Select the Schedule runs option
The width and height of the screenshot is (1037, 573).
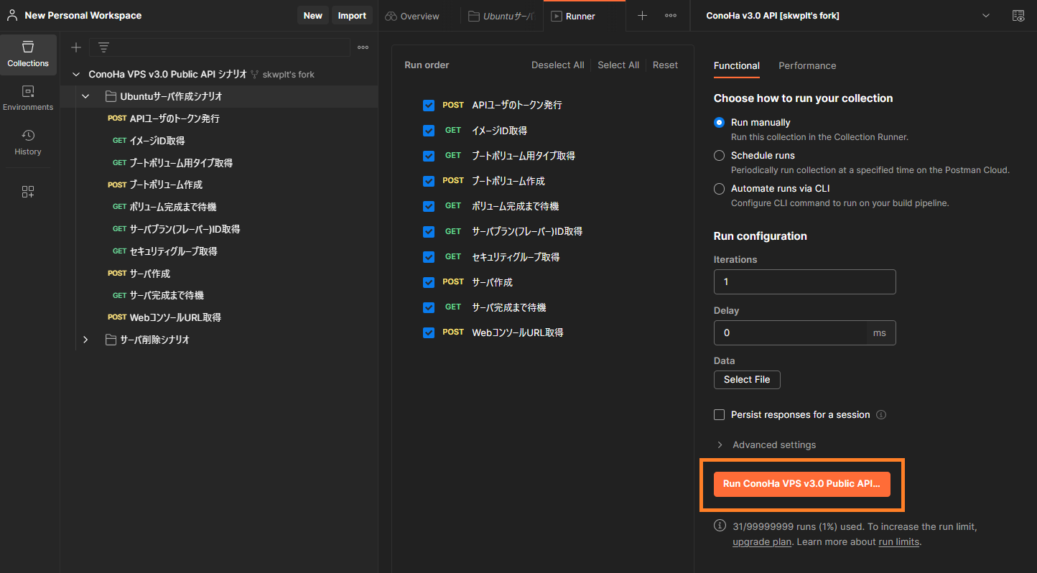[719, 155]
